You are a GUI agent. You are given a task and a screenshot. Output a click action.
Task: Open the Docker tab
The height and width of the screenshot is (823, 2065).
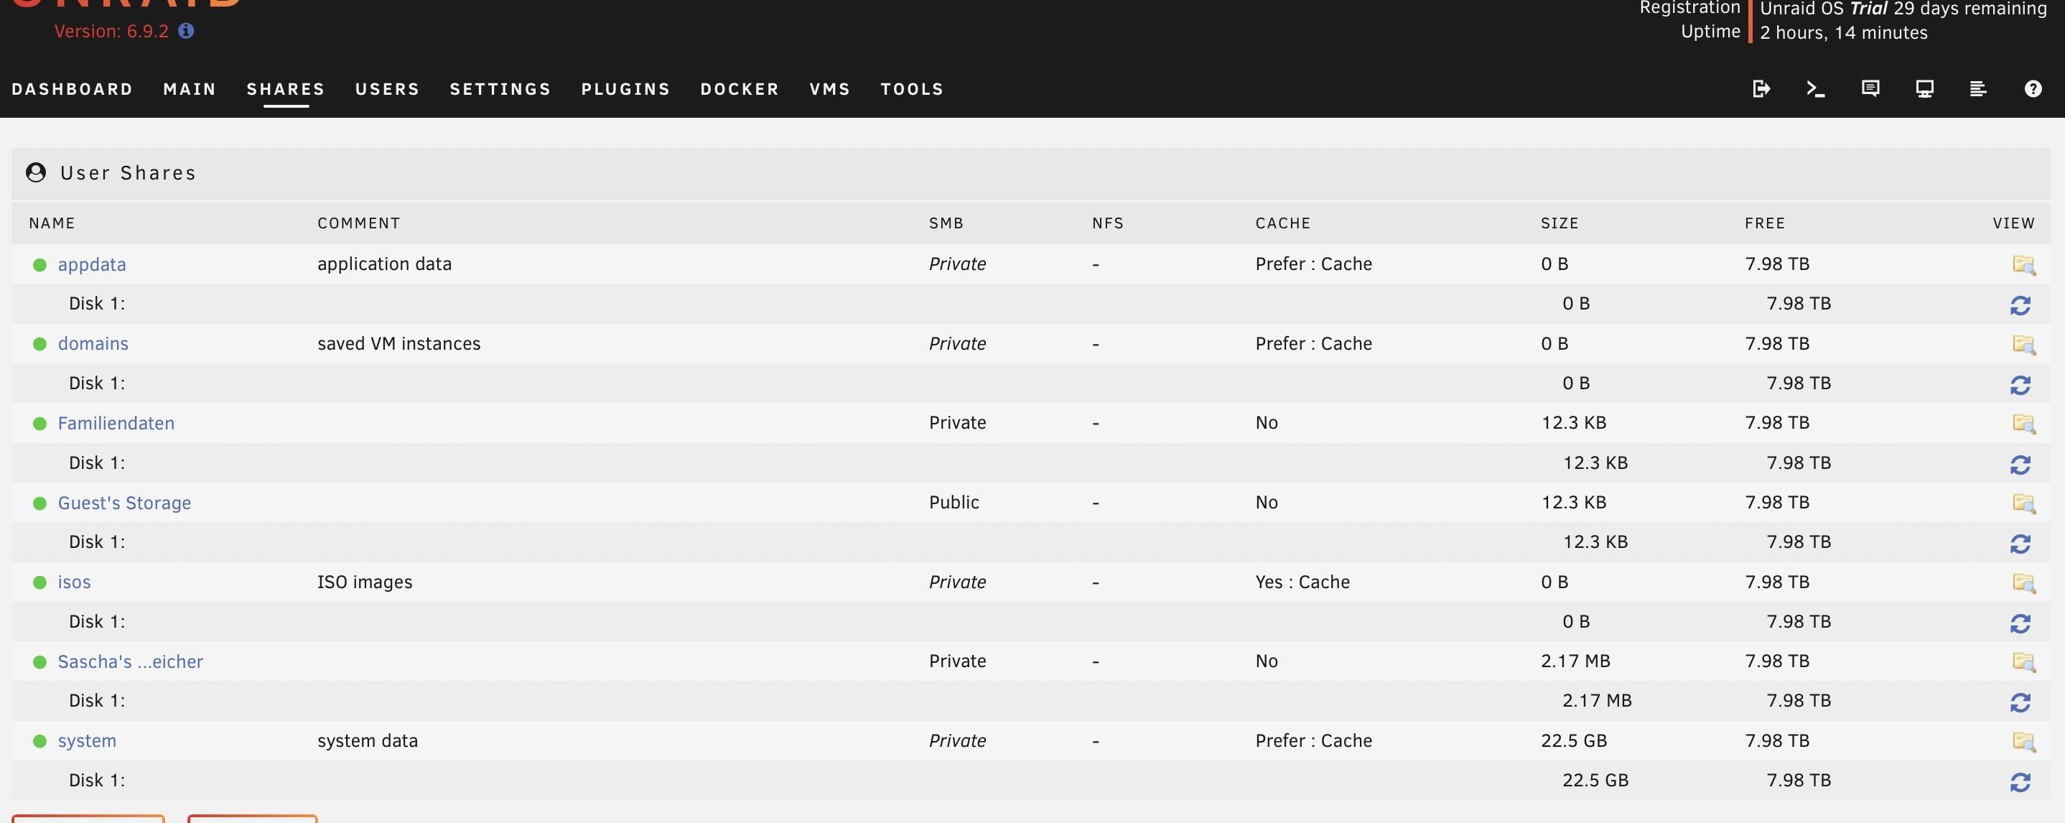tap(739, 89)
